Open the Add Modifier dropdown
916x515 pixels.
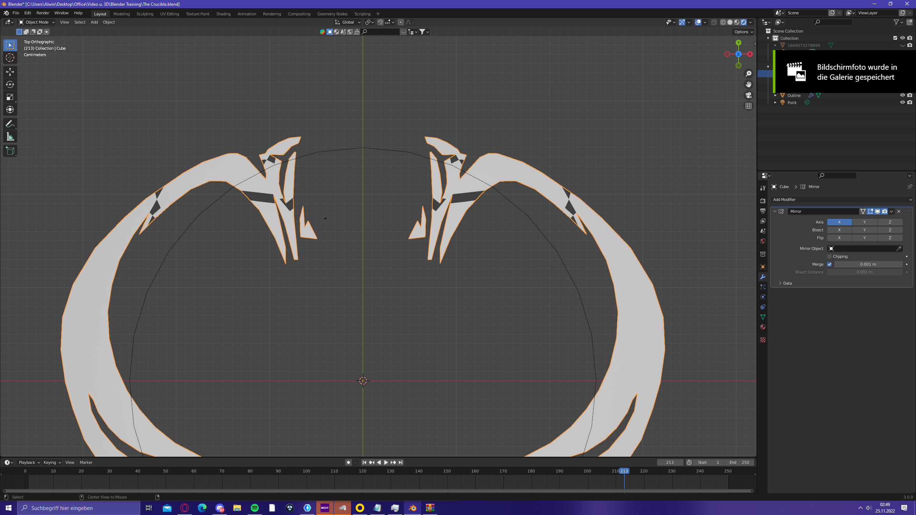tap(841, 200)
